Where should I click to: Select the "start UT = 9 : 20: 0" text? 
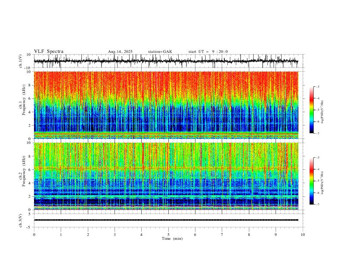(208, 52)
